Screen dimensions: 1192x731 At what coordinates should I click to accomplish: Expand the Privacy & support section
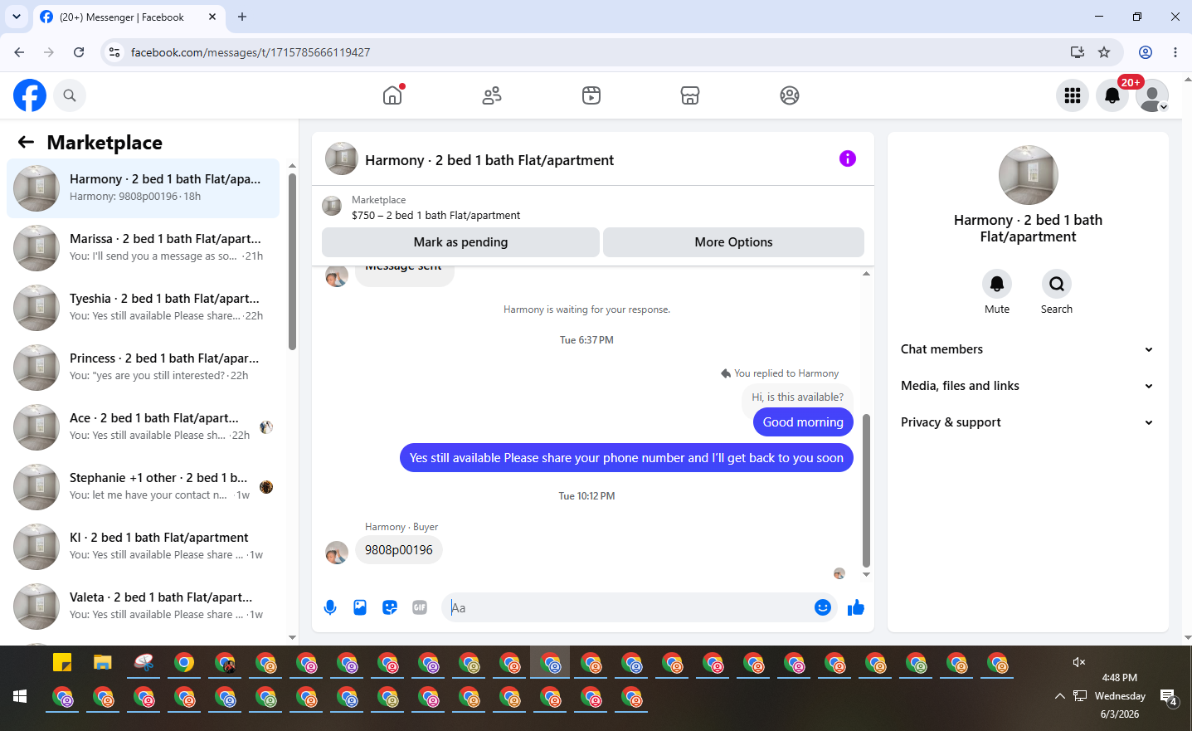point(1028,422)
